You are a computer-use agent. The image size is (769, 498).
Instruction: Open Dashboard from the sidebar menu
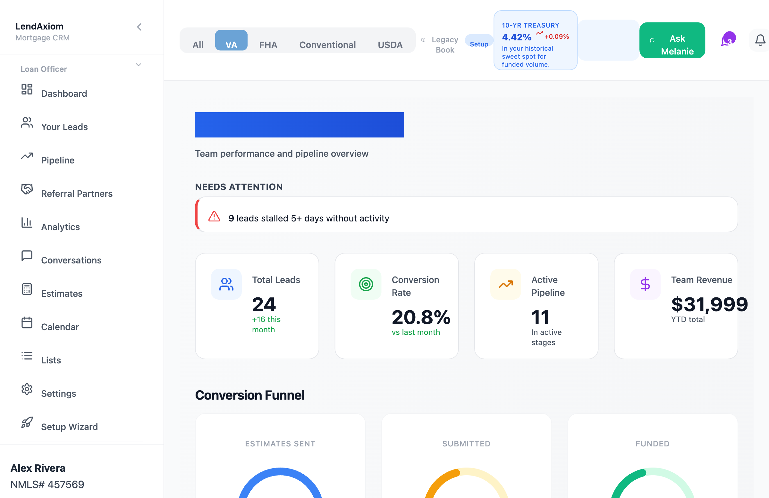pyautogui.click(x=64, y=94)
